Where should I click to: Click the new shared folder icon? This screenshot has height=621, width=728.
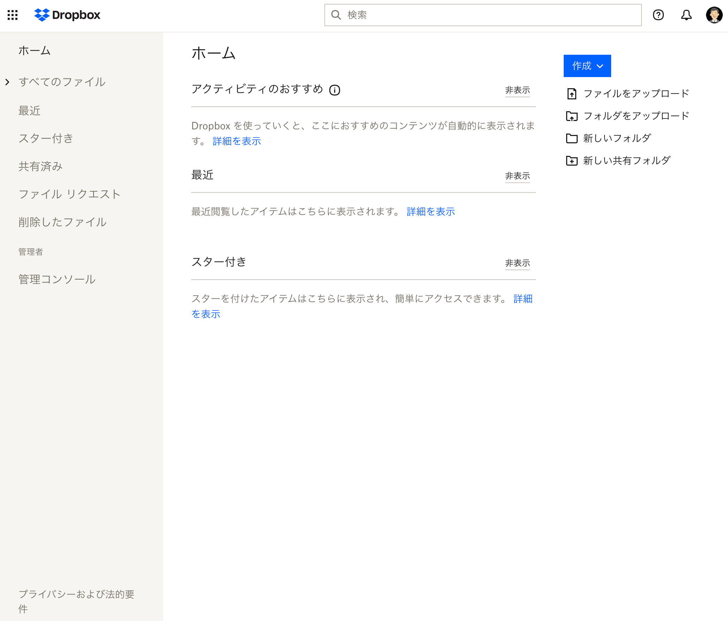572,161
